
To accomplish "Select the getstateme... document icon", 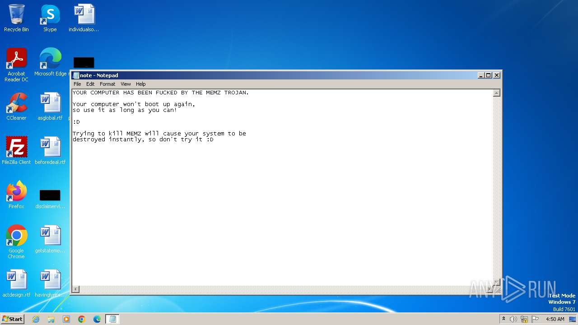I will (50, 239).
